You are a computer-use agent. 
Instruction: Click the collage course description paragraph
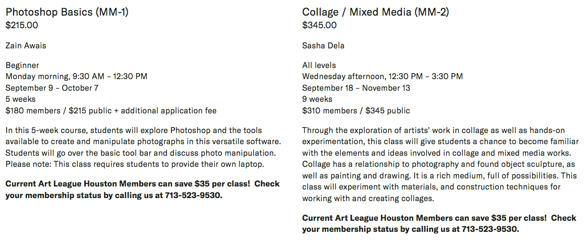[x=440, y=164]
